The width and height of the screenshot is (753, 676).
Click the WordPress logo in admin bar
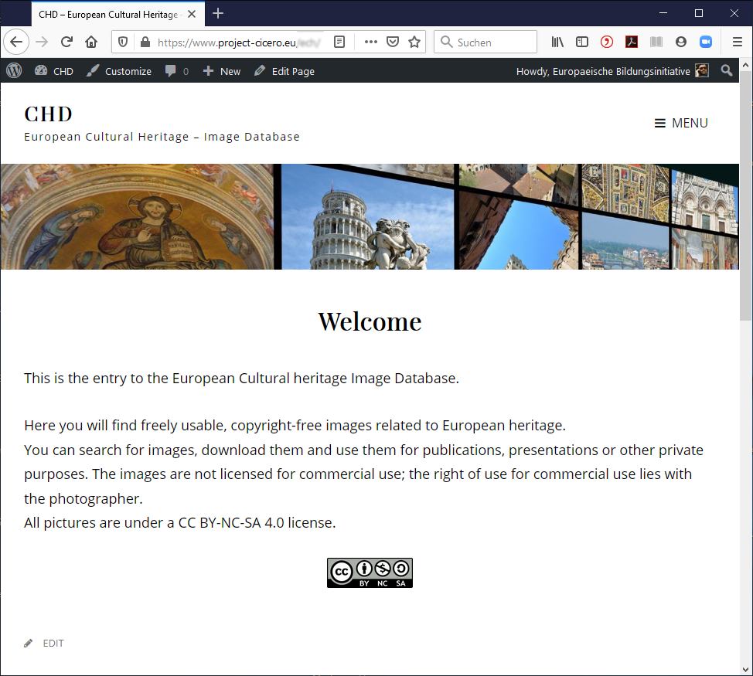click(14, 71)
